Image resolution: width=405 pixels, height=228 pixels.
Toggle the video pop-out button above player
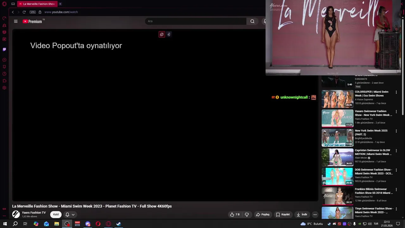pyautogui.click(x=162, y=35)
